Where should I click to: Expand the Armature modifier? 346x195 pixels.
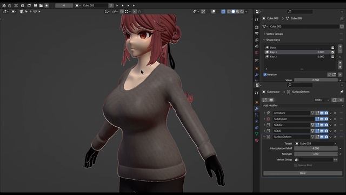pos(264,113)
